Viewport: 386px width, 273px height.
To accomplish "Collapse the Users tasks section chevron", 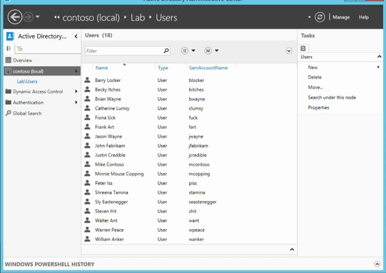I will coord(379,57).
